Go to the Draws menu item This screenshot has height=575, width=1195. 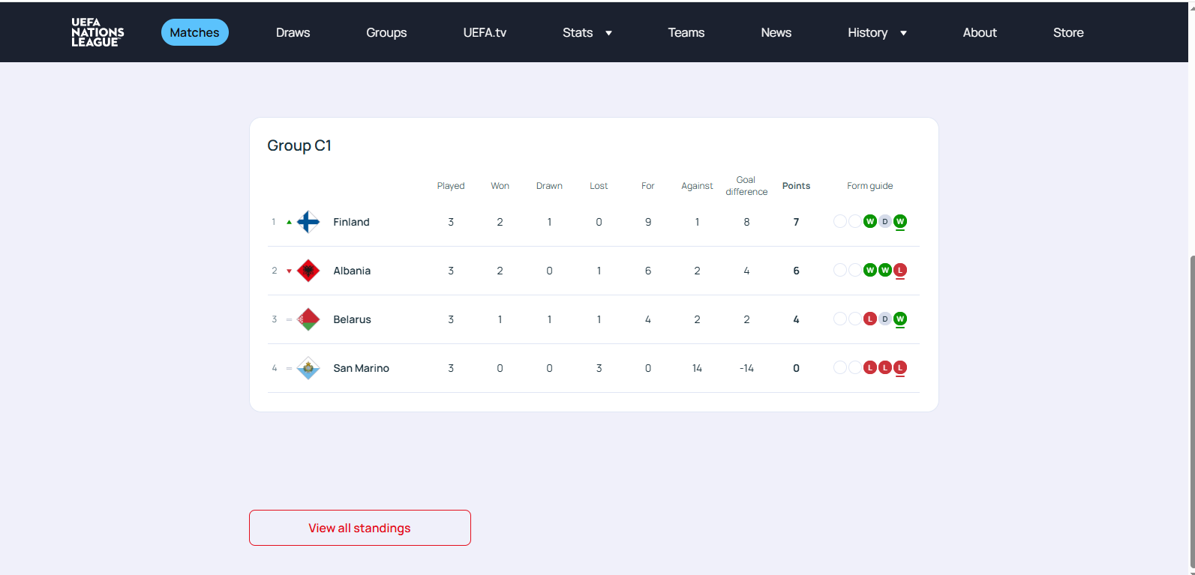293,32
